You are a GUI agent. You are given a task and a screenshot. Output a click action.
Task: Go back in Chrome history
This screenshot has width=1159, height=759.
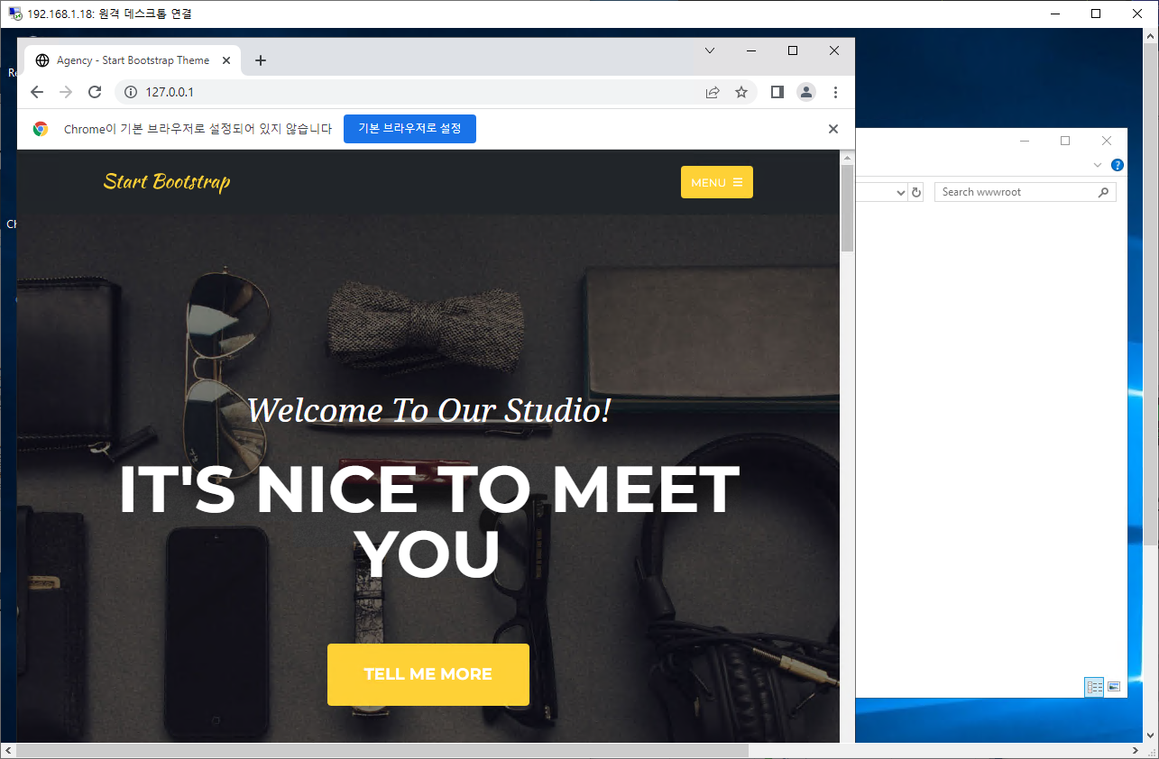37,92
